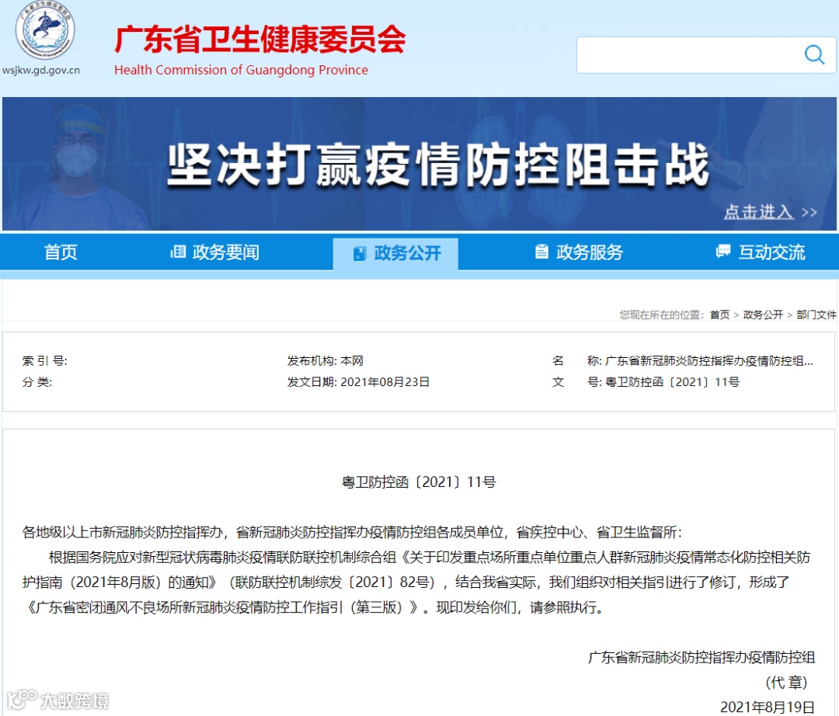839x716 pixels.
Task: Click the Health Commission of Guangdong Province subtitle
Action: click(241, 70)
